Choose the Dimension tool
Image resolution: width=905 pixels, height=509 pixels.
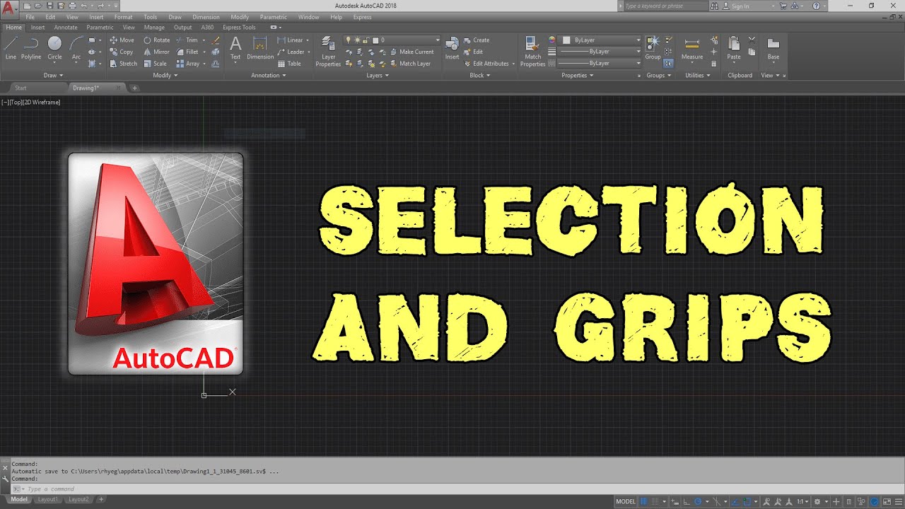tap(260, 47)
